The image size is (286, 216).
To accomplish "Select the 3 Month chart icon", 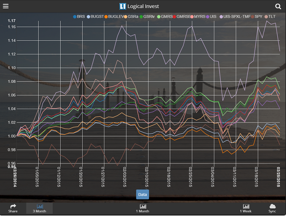I will coord(40,206).
